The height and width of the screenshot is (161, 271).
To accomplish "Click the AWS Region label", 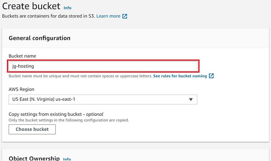I will click(21, 89).
